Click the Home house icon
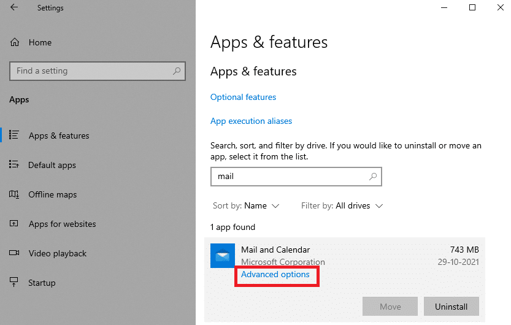The width and height of the screenshot is (511, 325). (15, 42)
